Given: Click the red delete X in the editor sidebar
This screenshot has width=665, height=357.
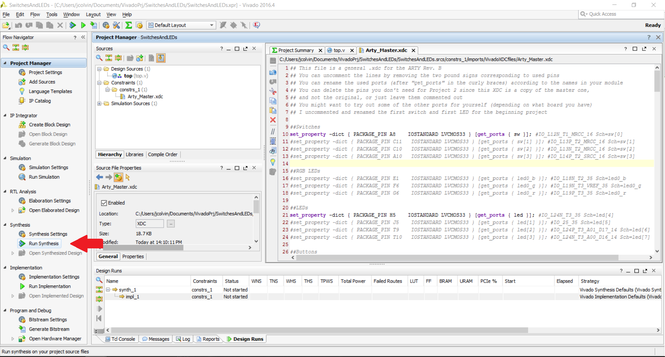Looking at the screenshot, I should point(273,120).
